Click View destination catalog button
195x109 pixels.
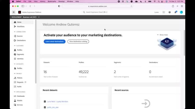tap(78, 41)
